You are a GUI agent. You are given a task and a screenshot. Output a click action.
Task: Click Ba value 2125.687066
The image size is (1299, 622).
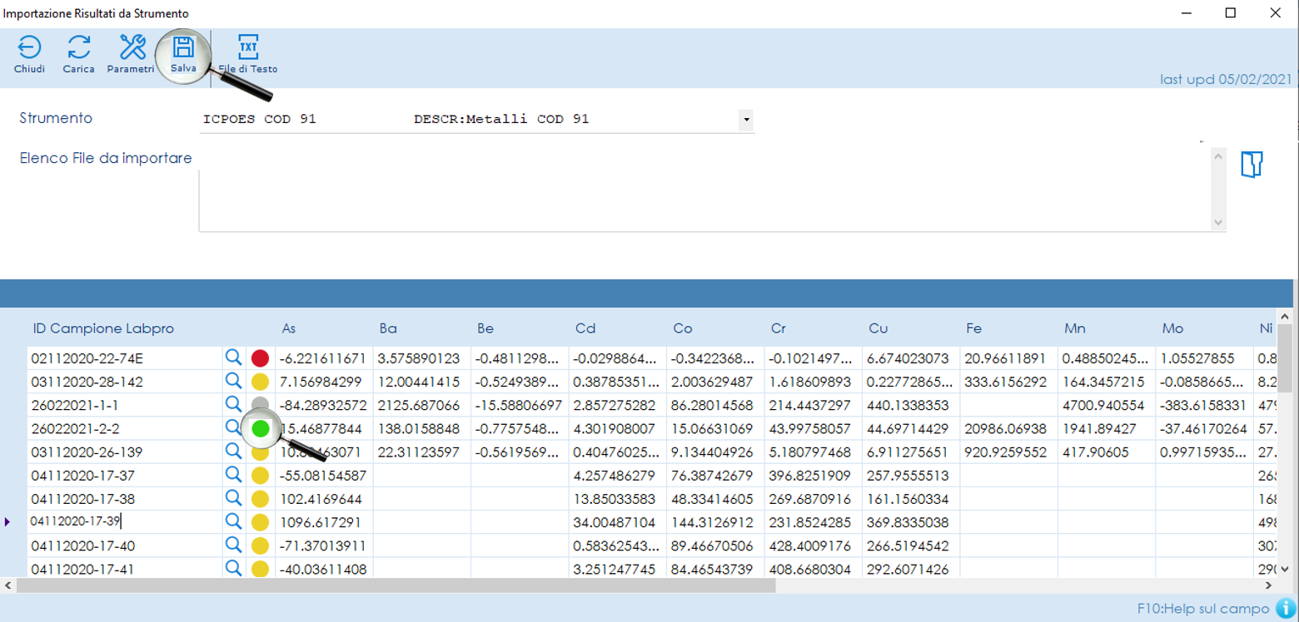click(x=422, y=405)
